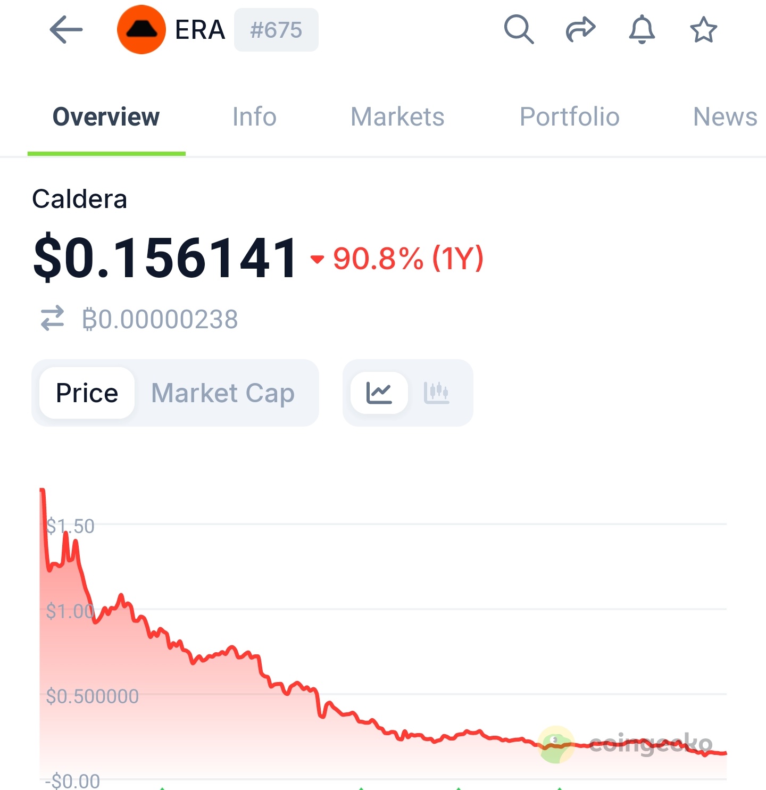This screenshot has height=790, width=766.
Task: Go to the Portfolio tab
Action: (x=569, y=117)
